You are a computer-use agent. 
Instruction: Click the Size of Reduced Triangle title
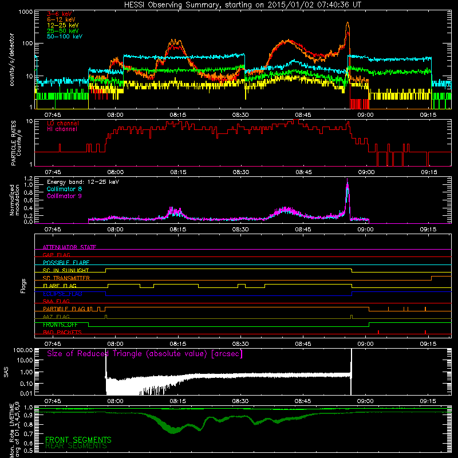tap(145, 354)
